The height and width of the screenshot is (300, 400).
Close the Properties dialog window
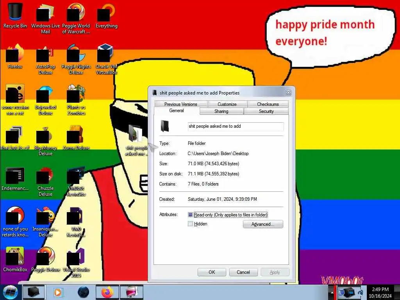point(288,93)
